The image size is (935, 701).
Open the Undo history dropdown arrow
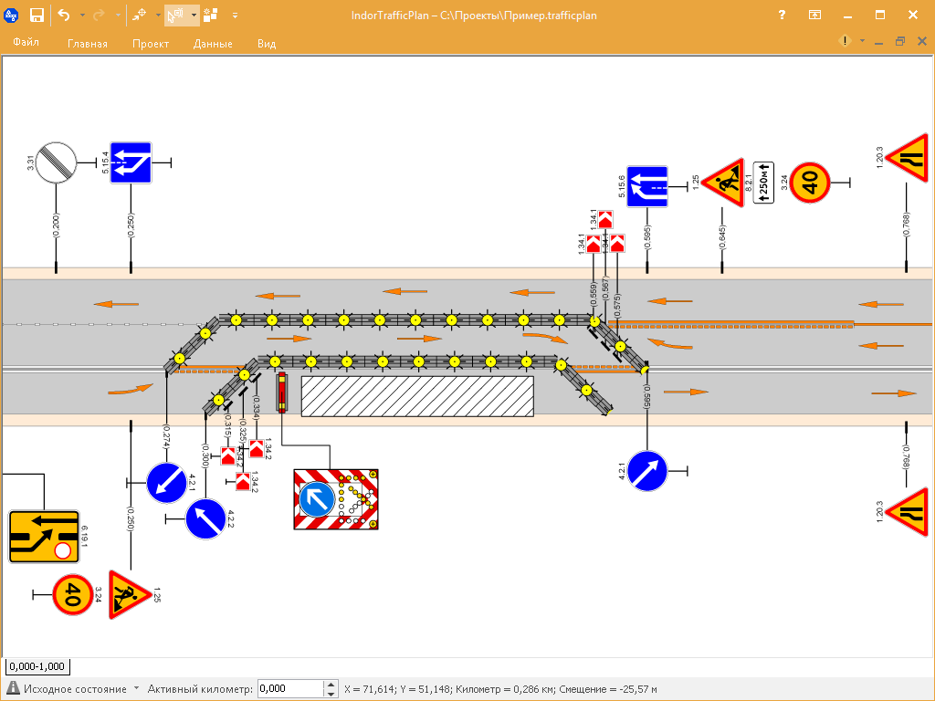pyautogui.click(x=81, y=16)
